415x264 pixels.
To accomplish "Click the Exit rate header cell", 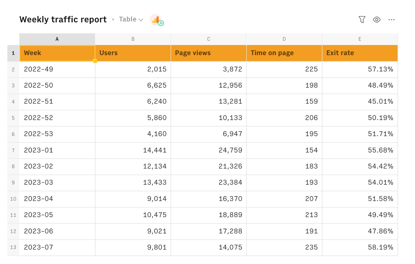I will click(x=360, y=53).
